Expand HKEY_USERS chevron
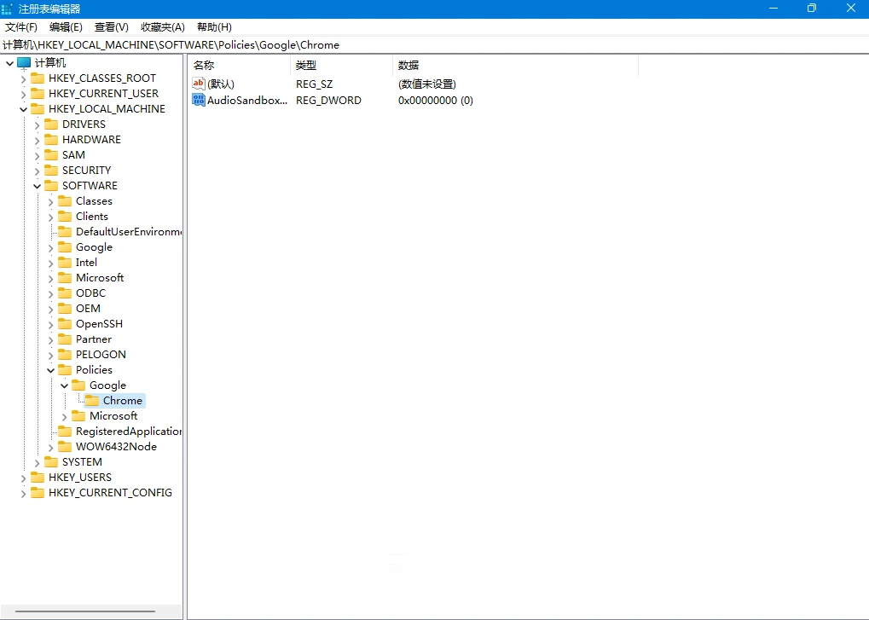Image resolution: width=869 pixels, height=620 pixels. coord(23,478)
